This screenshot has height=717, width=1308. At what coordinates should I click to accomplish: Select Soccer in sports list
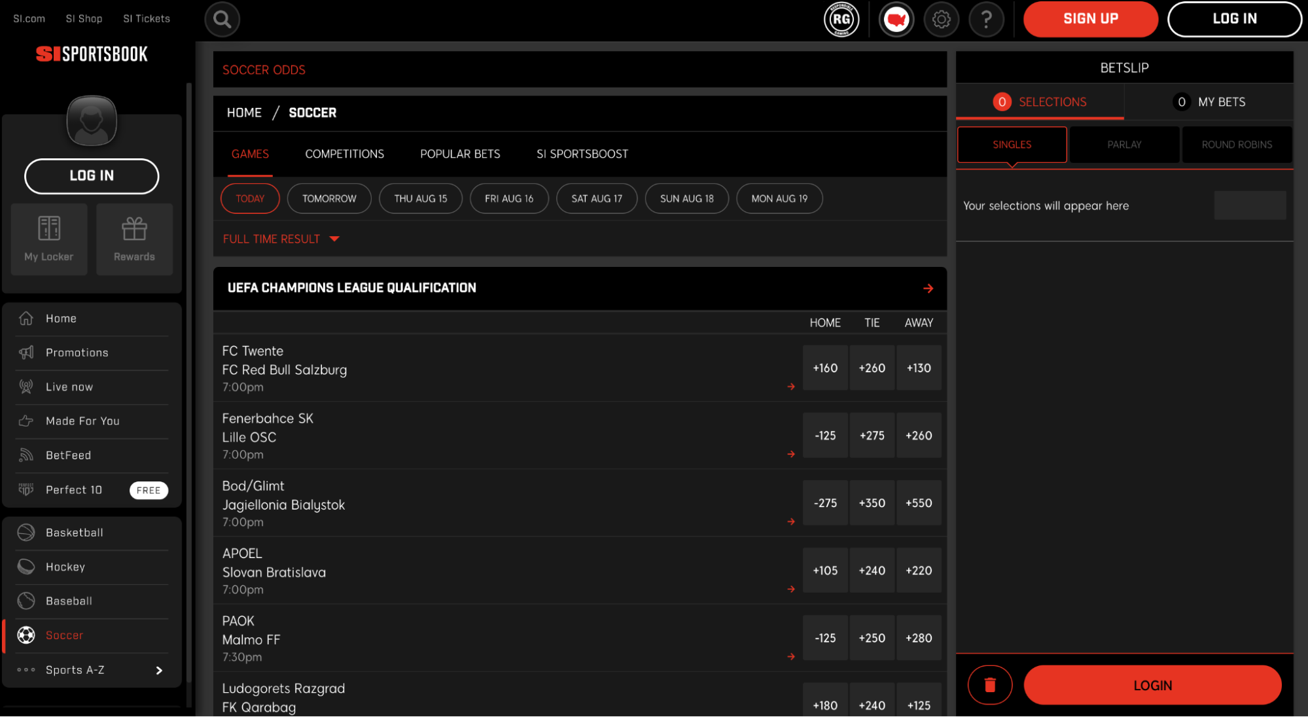pos(92,635)
